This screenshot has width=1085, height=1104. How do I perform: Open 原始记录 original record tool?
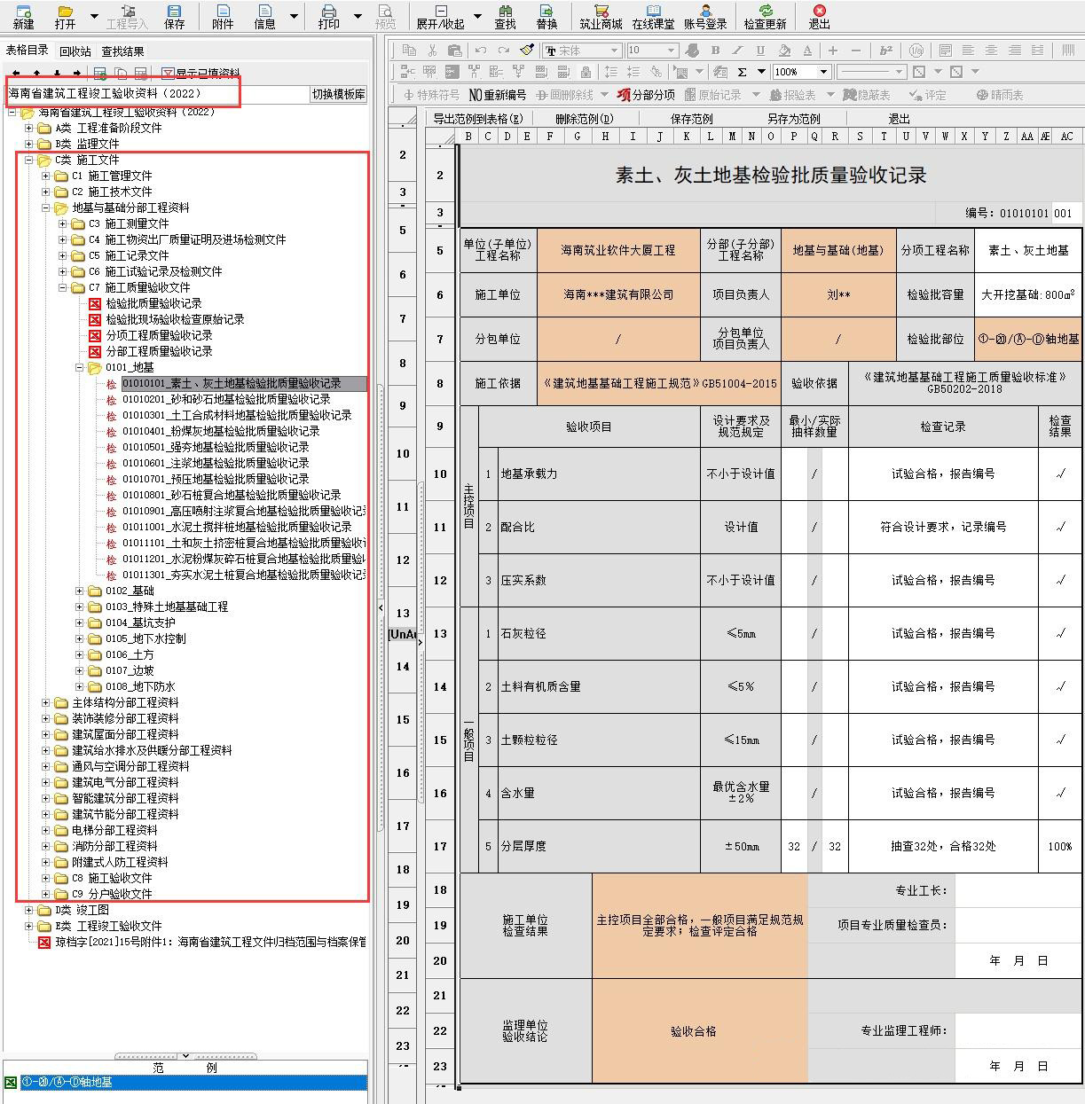(713, 95)
